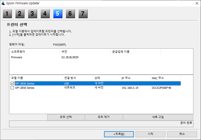Image resolution: width=201 pixels, height=140 pixels.
Task: Select the network WF-2850 Series row name
Action: pyautogui.click(x=24, y=88)
